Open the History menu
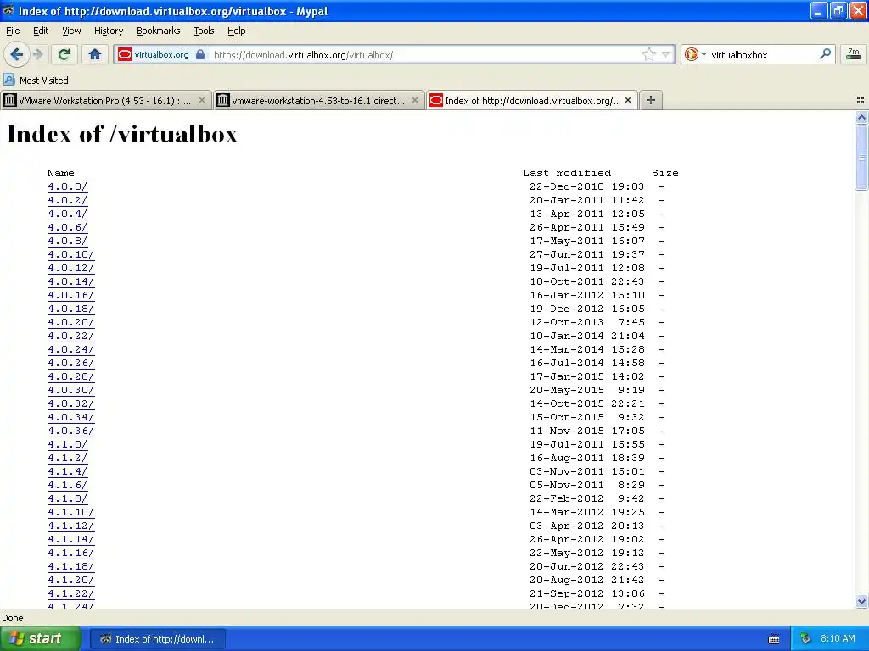Image resolution: width=869 pixels, height=651 pixels. click(x=108, y=31)
